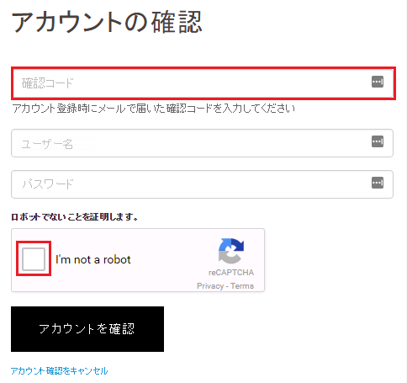
Task: Focus the ユーザー名 input field
Action: (202, 143)
